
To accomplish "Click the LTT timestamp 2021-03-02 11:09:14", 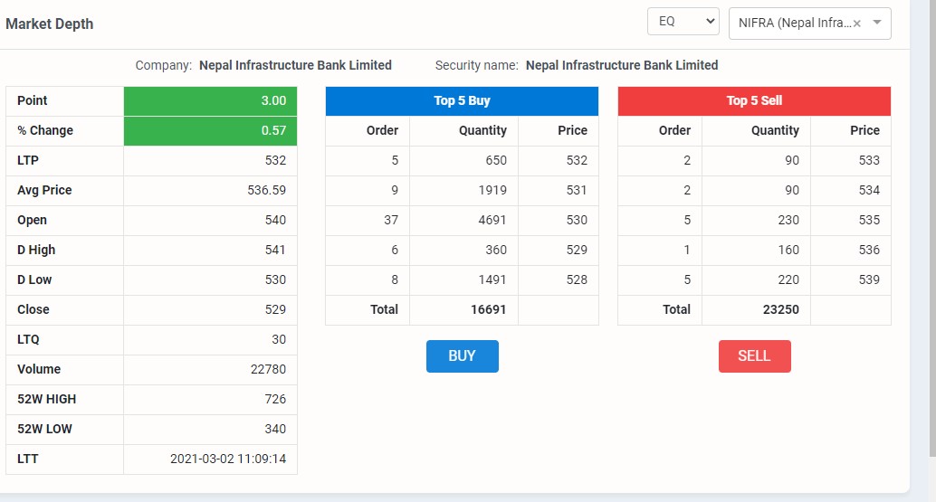I will point(228,459).
